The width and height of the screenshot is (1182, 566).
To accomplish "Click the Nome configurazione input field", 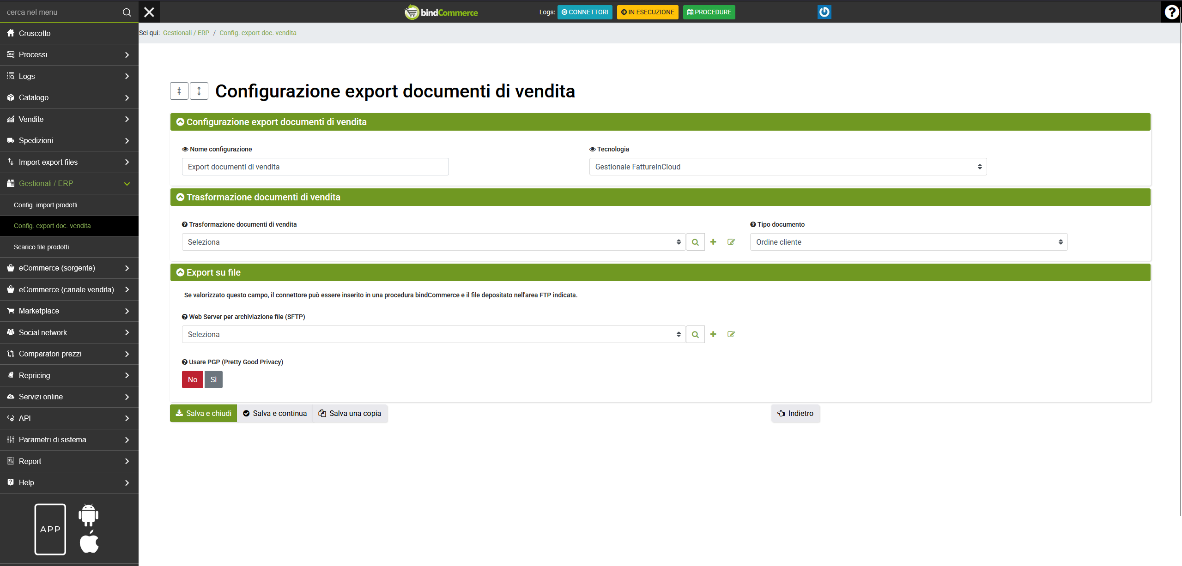I will click(x=315, y=167).
